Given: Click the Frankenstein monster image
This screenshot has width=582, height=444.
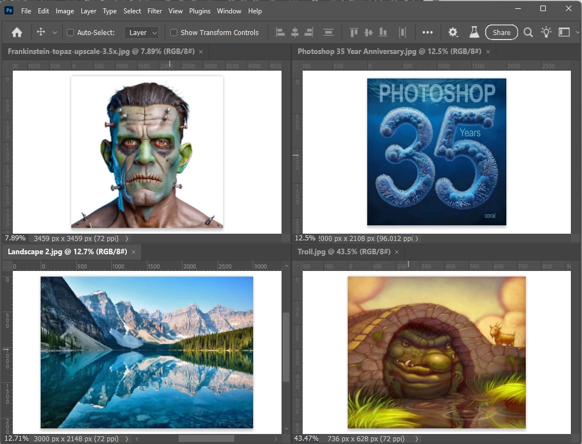Looking at the screenshot, I should (147, 152).
